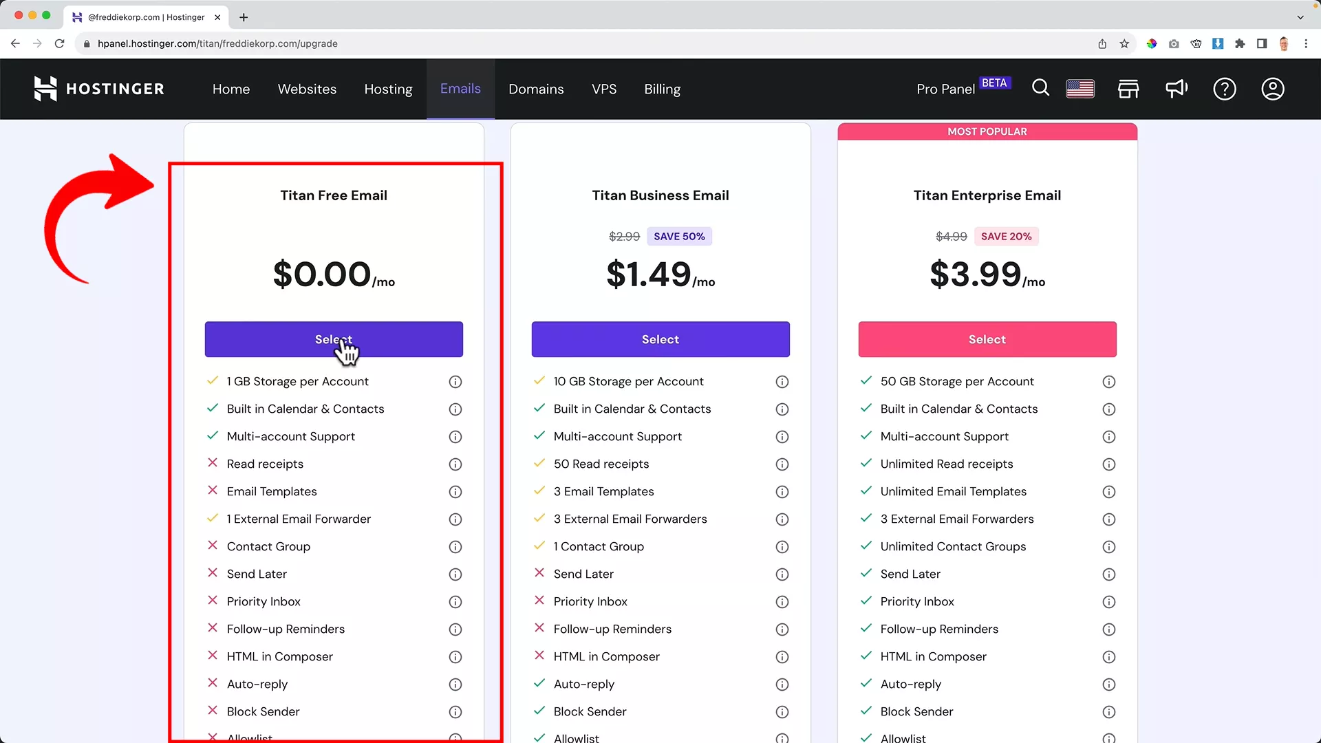Select the Titan Free Email plan
Screen dimensions: 1321x743
pyautogui.click(x=333, y=339)
